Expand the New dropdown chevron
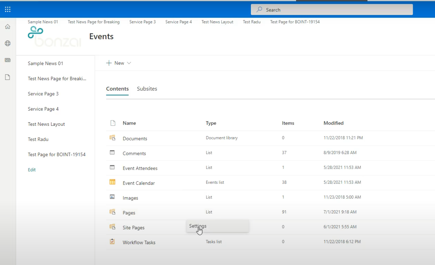This screenshot has width=435, height=265. [129, 63]
